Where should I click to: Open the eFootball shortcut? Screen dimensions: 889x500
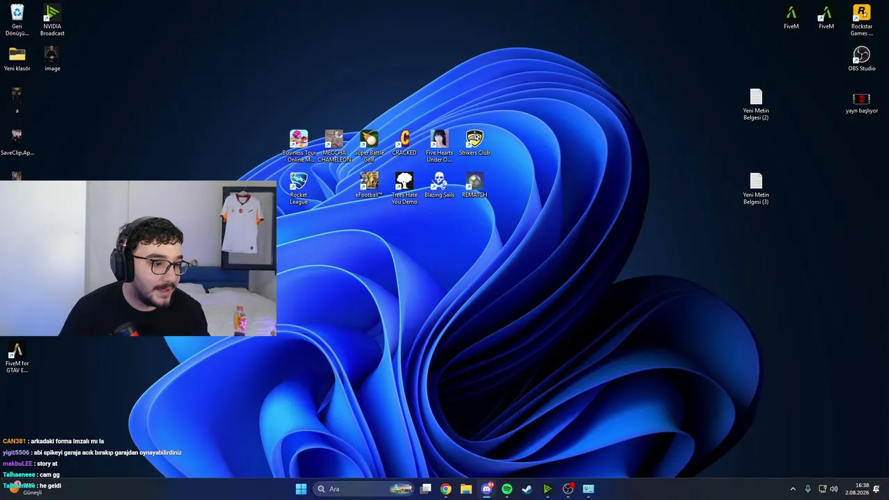pyautogui.click(x=369, y=185)
